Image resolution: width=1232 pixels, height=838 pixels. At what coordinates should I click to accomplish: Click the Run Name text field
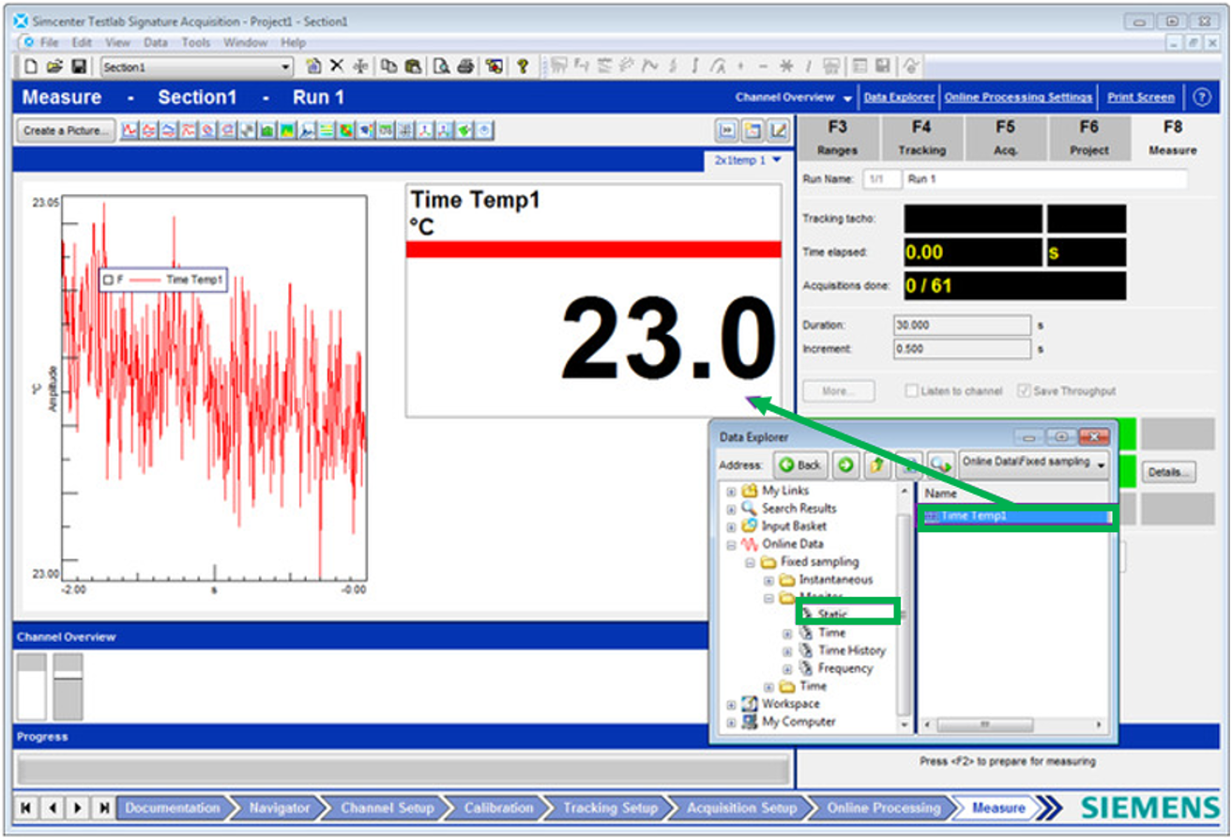pyautogui.click(x=1044, y=178)
